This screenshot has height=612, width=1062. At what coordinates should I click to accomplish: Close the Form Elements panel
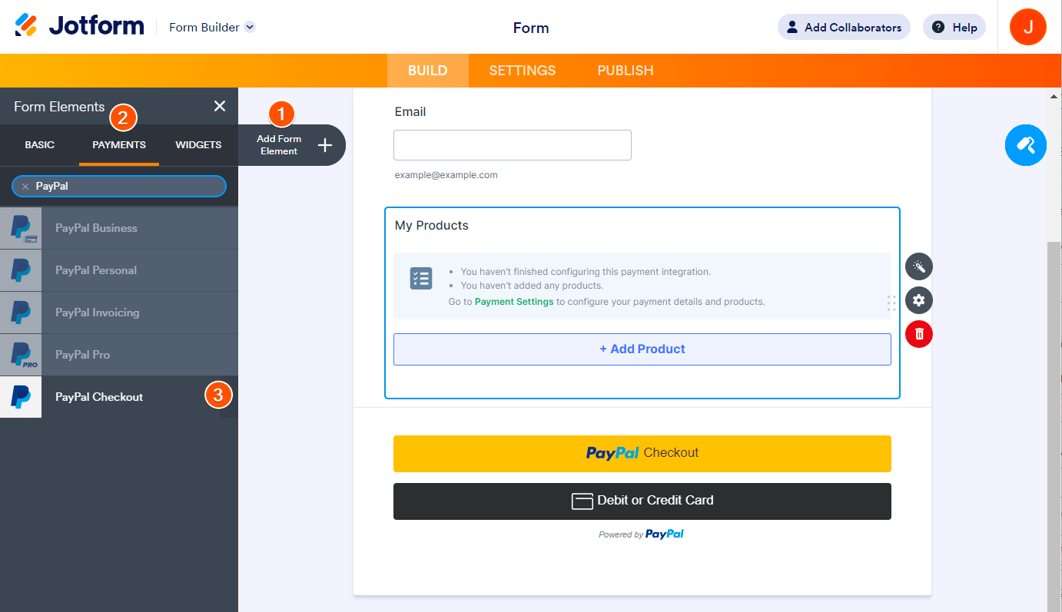220,106
